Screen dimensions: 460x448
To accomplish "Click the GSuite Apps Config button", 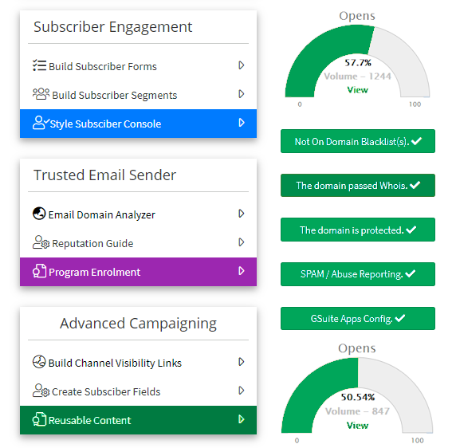I will tap(358, 318).
